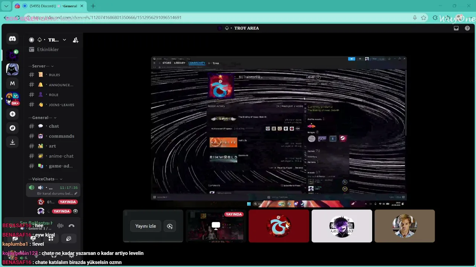Open the browser tab list dropdown

point(6,6)
